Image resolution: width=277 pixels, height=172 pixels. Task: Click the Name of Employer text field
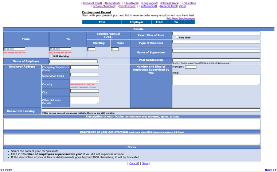[x=73, y=61]
